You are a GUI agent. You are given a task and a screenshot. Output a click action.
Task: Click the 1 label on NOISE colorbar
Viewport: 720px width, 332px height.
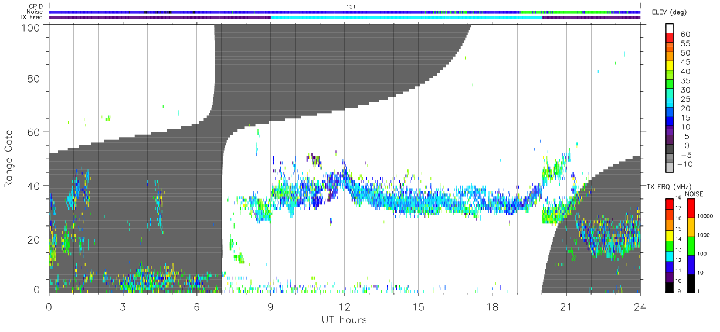click(698, 291)
